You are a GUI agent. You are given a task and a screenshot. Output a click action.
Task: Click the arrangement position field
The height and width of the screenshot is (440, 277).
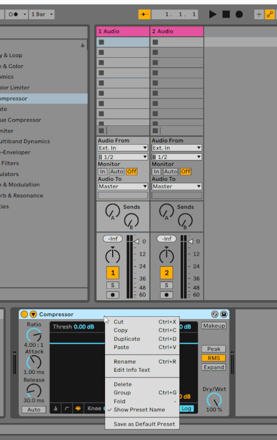point(175,14)
